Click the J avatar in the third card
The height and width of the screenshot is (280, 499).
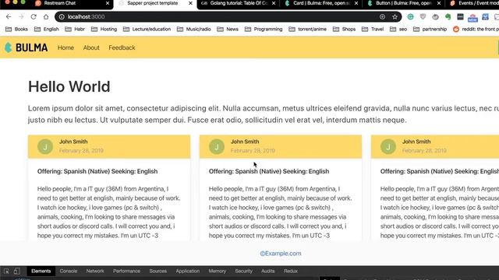pos(388,147)
